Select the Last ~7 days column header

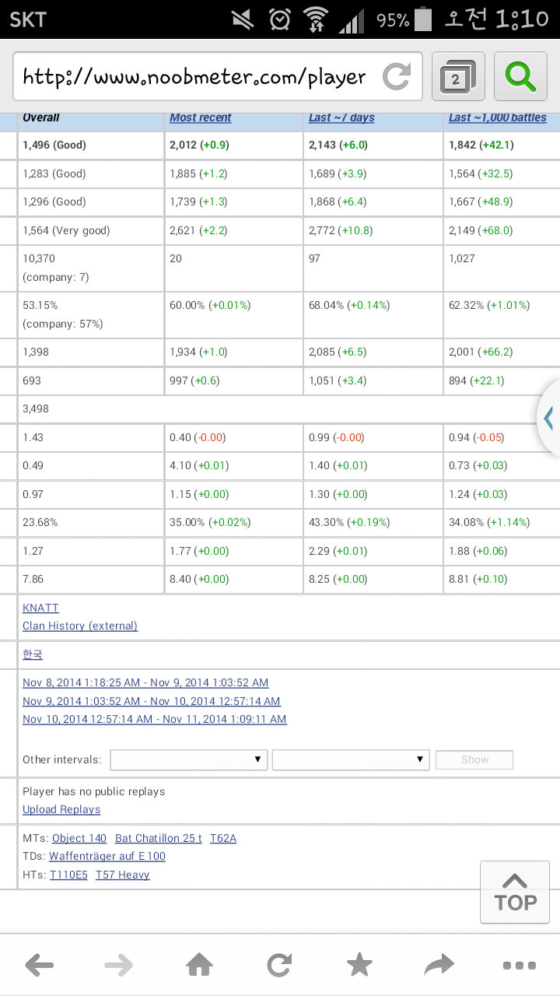[x=341, y=117]
